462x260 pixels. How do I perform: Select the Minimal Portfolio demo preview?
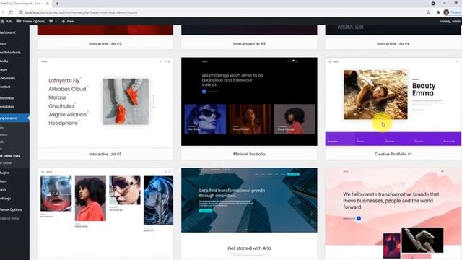coord(249,102)
